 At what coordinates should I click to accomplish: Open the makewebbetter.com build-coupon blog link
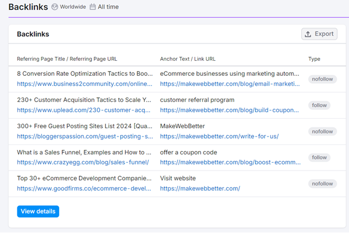point(229,110)
